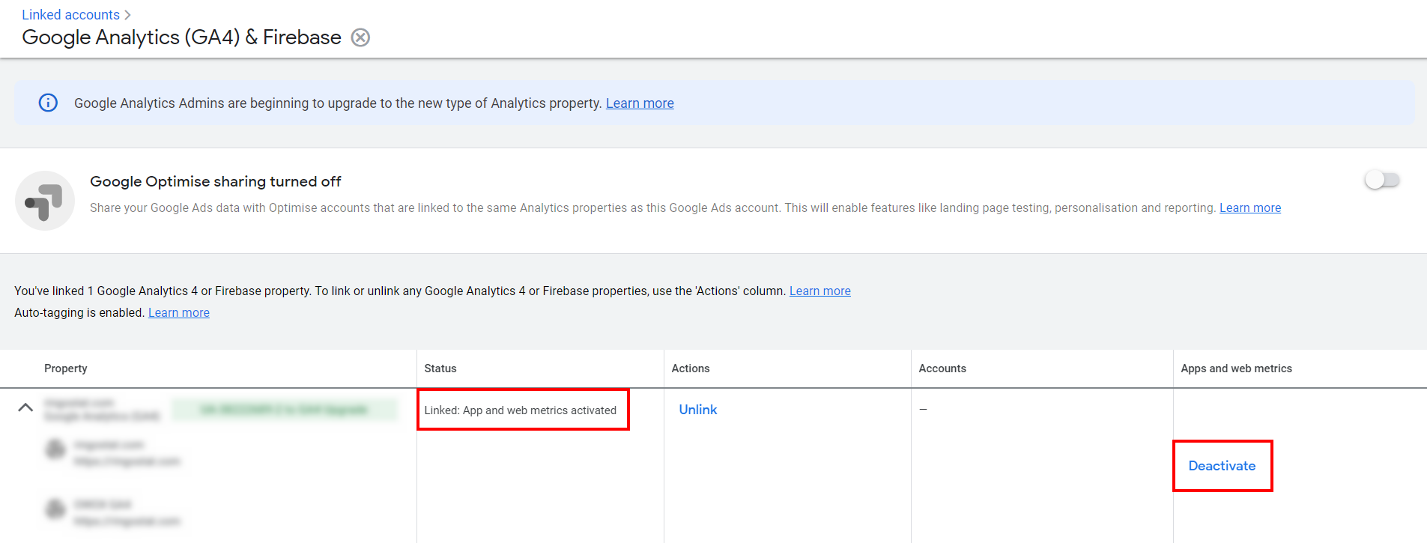Open Learn more about auto-tagging
1427x543 pixels.
point(179,312)
